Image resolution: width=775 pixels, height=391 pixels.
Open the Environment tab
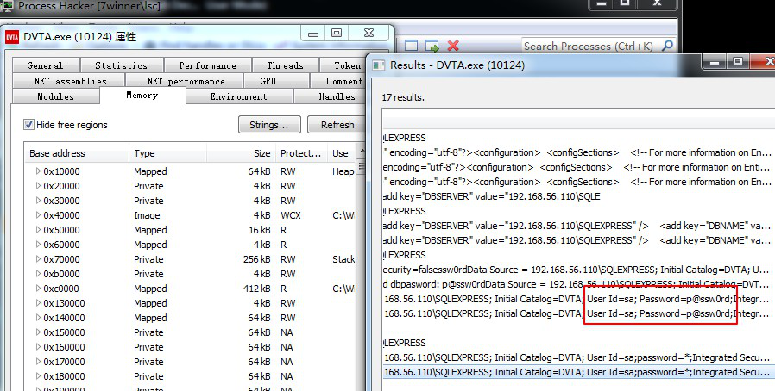tap(238, 96)
